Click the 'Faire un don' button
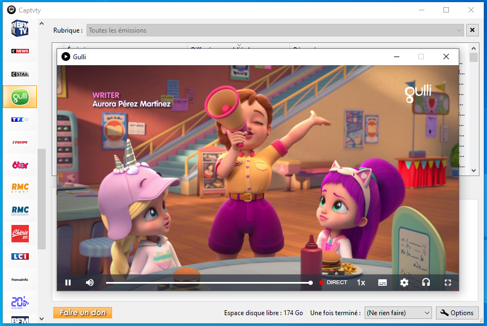The width and height of the screenshot is (487, 326). pyautogui.click(x=83, y=312)
